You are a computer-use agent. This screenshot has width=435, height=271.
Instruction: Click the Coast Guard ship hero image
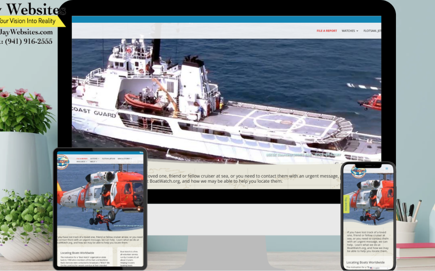coord(226,100)
